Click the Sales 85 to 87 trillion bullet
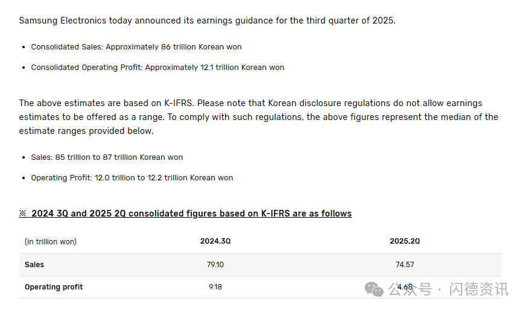525x310 pixels. [107, 157]
